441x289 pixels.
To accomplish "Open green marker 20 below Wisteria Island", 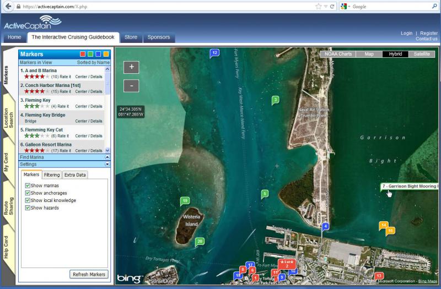I will pos(200,242).
